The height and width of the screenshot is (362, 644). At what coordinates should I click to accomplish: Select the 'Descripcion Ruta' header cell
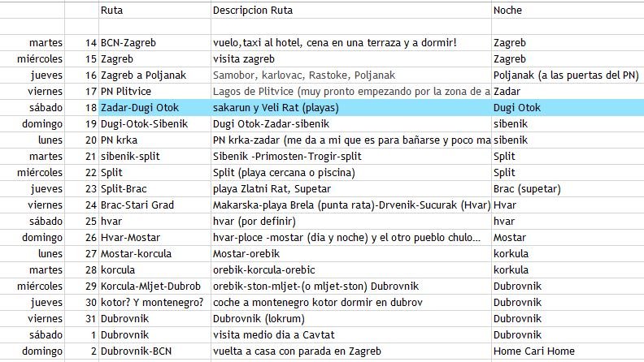(x=350, y=11)
